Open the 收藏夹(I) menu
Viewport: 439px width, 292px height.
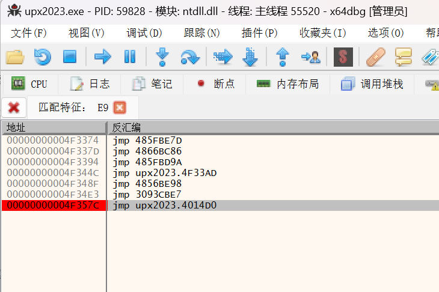[x=323, y=33]
